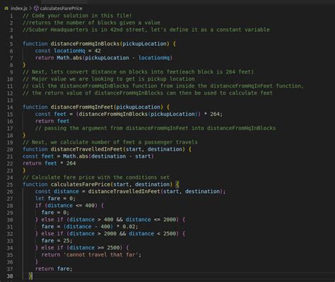Viewport: 335px width, 282px height.
Task: Open the index.js breadcrumb item
Action: (19, 8)
